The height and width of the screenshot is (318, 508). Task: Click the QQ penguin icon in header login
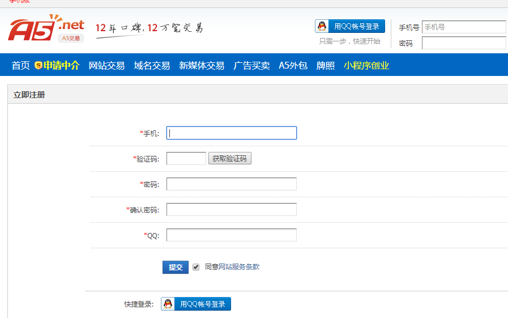[322, 26]
